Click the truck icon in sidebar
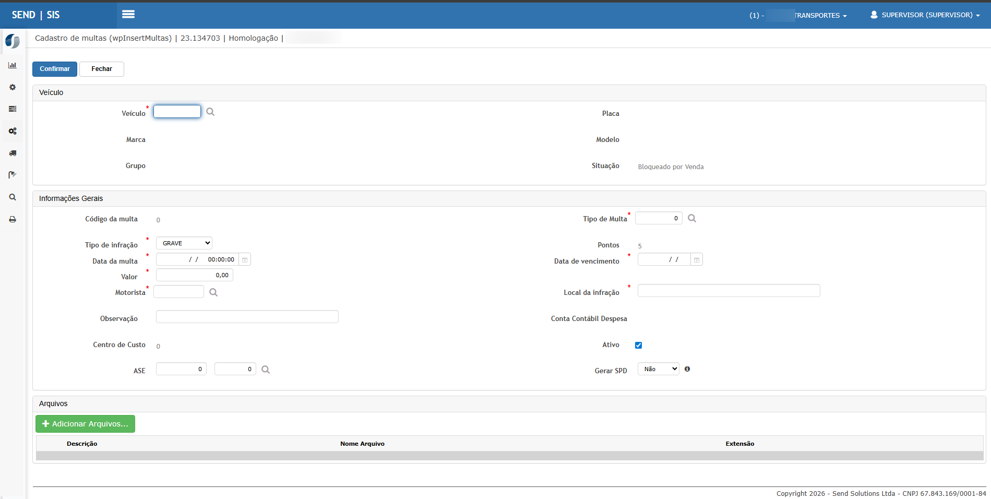The height and width of the screenshot is (499, 991). coord(13,153)
